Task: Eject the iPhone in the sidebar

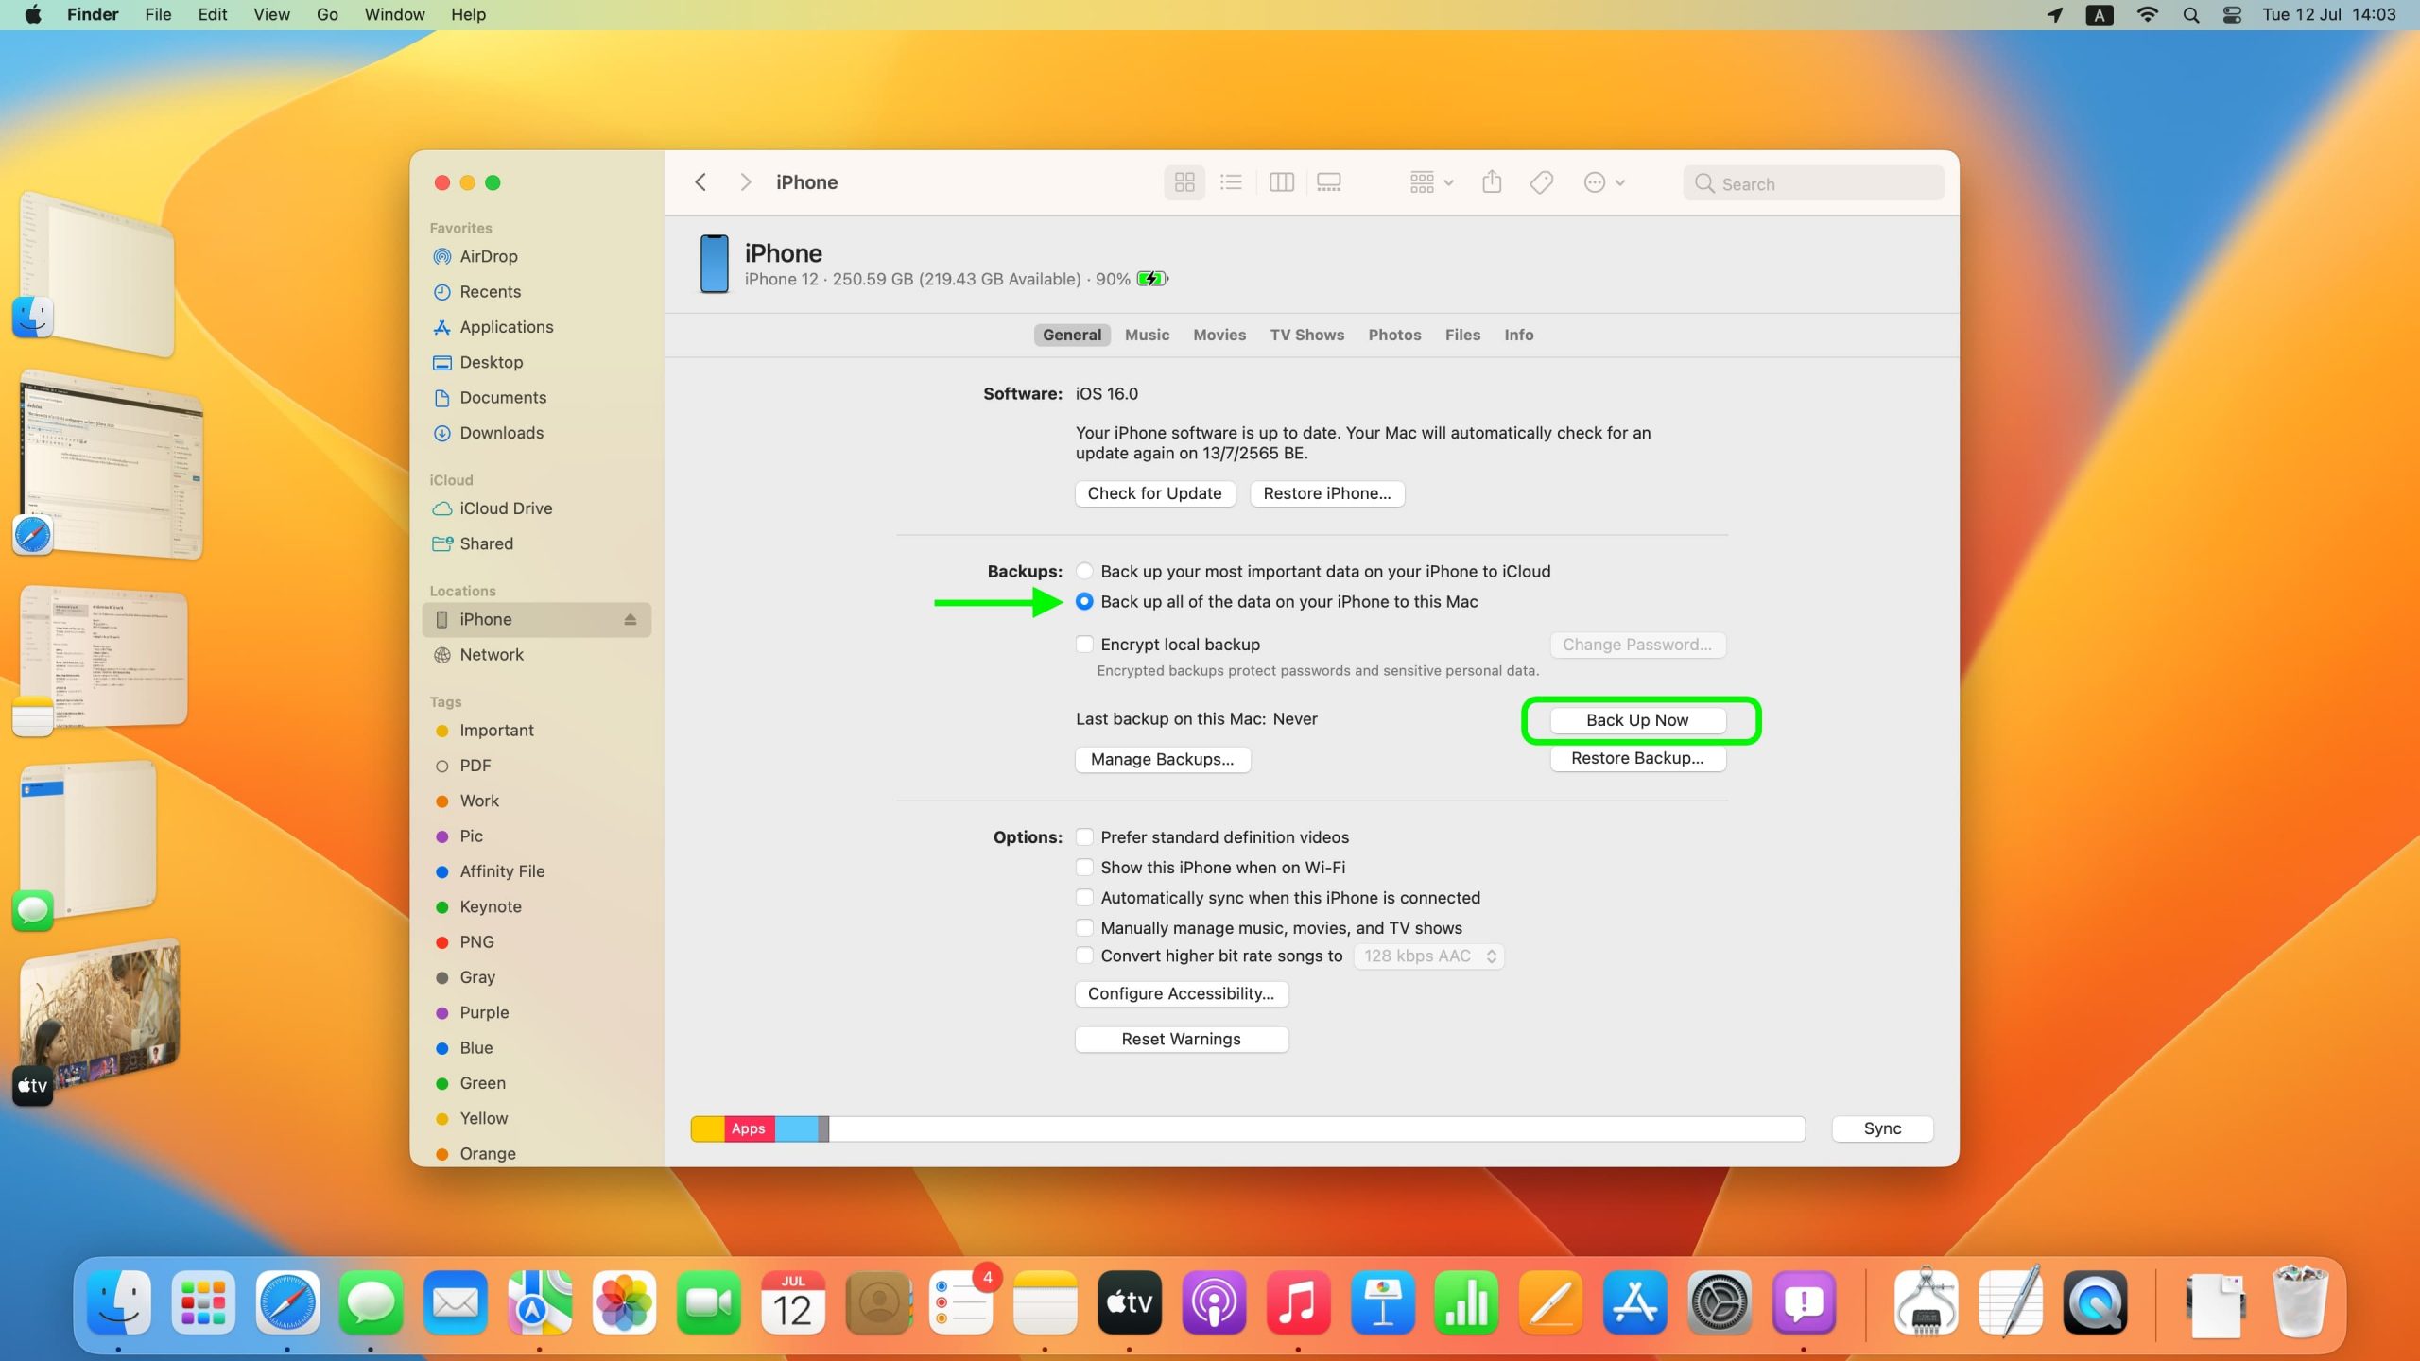Action: click(630, 619)
